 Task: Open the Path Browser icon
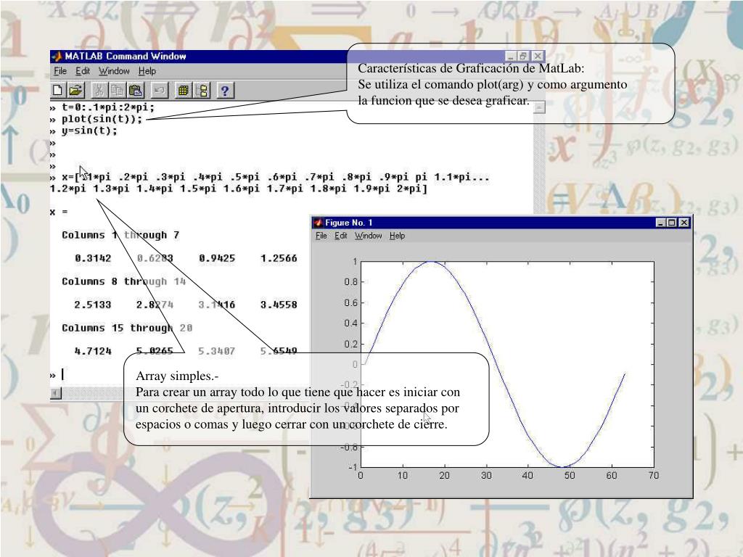[202, 90]
